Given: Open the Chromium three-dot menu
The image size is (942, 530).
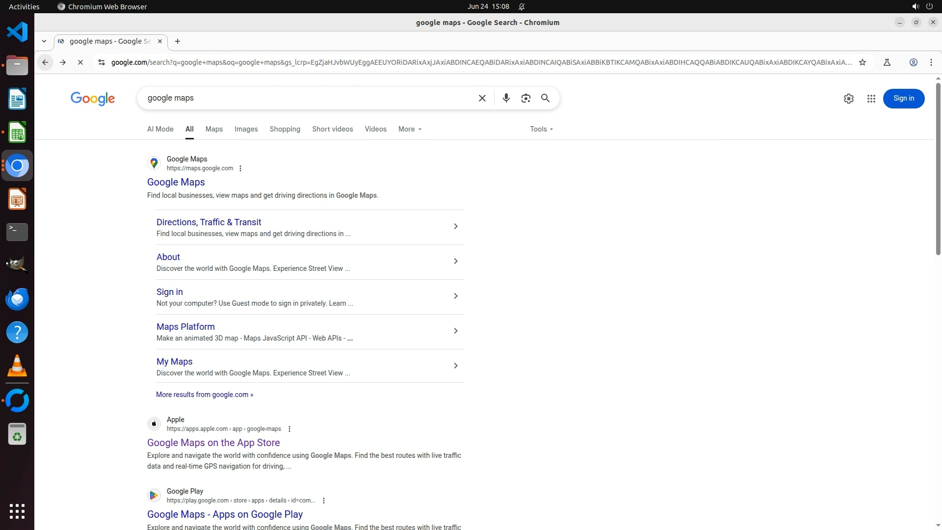Looking at the screenshot, I should [931, 62].
